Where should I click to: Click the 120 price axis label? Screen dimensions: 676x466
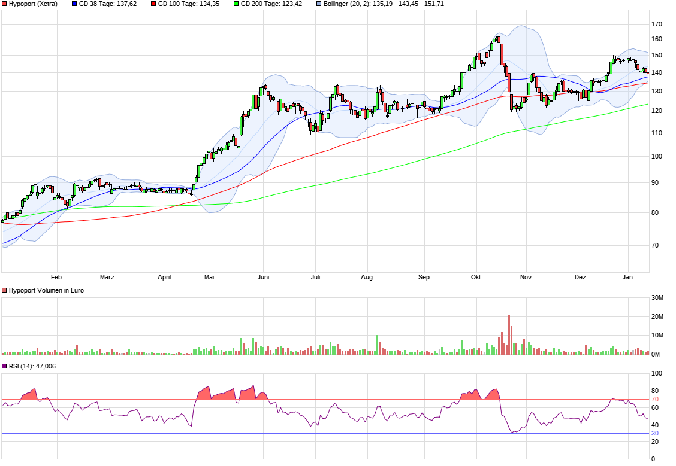(x=657, y=111)
